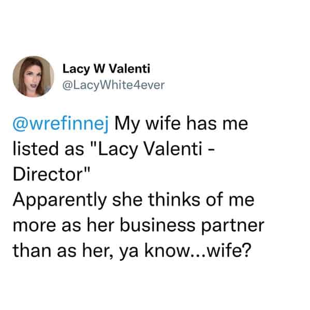310x310 pixels.
Task: Click the words "more as her"
Action: click(64, 225)
